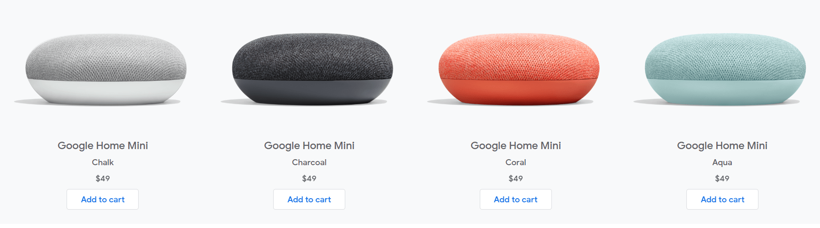Open the Chalk speaker product image

click(102, 69)
